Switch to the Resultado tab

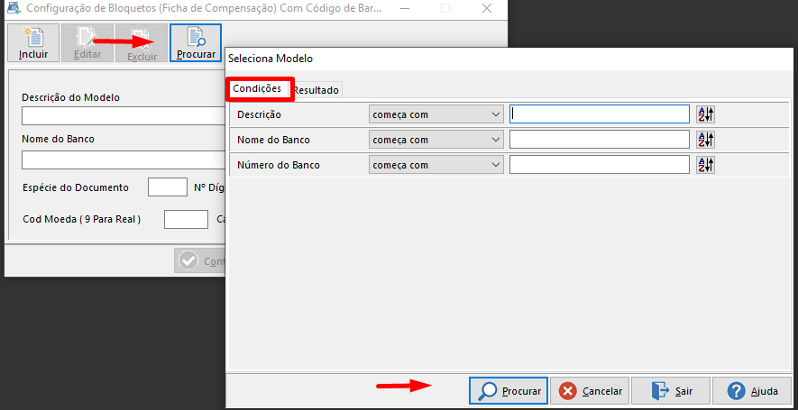tap(316, 90)
